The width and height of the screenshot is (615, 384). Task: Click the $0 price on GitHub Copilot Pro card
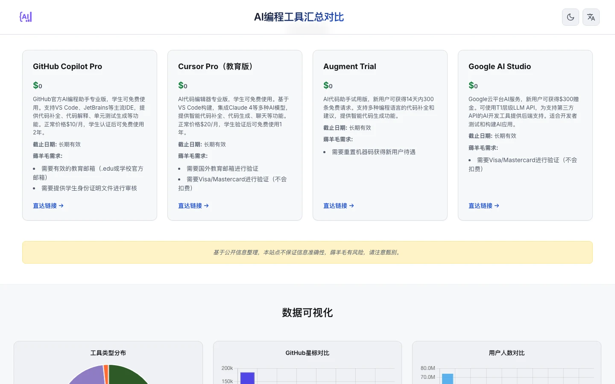38,85
